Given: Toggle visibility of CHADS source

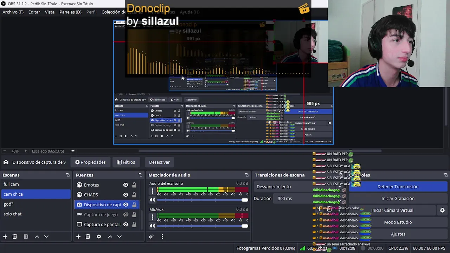Looking at the screenshot, I should click(x=126, y=195).
